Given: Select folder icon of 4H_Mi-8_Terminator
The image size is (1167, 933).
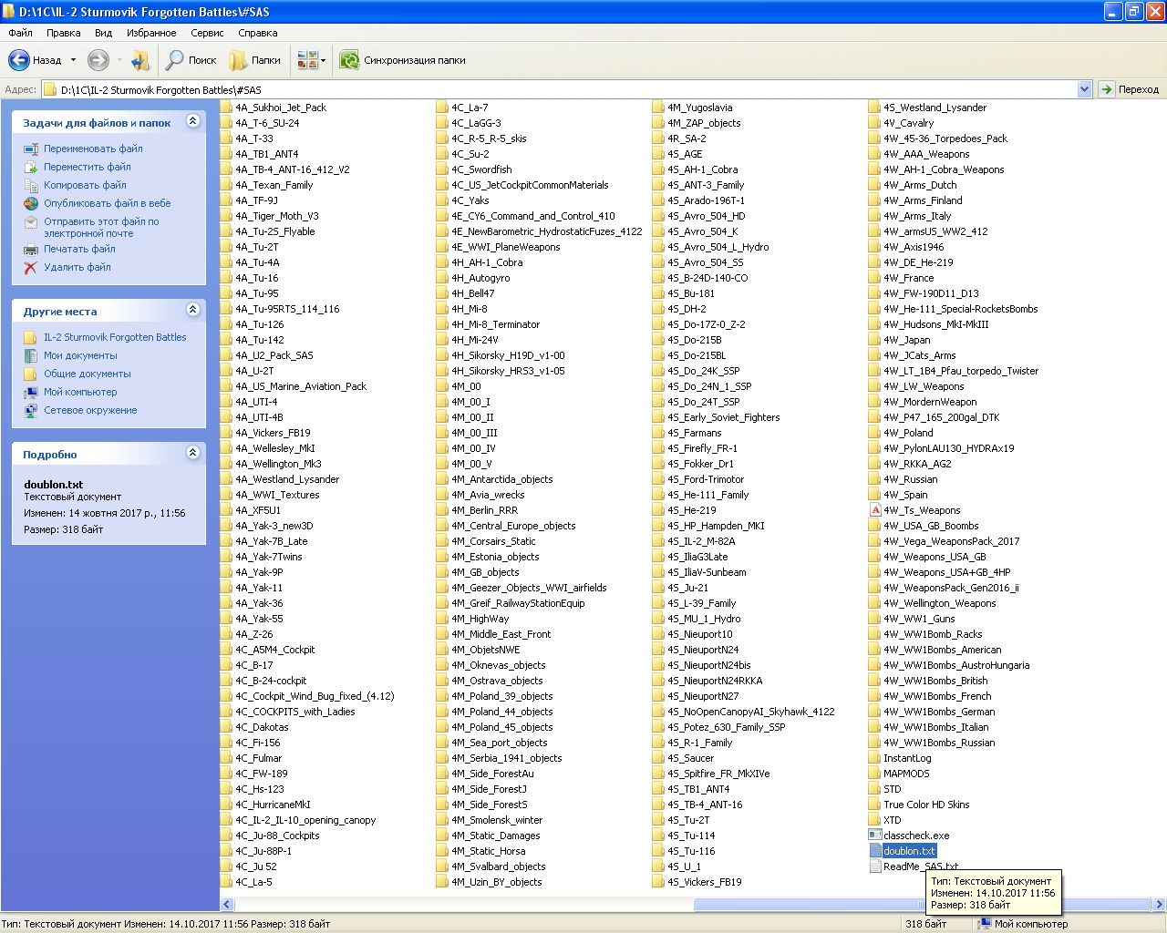Looking at the screenshot, I should [443, 324].
